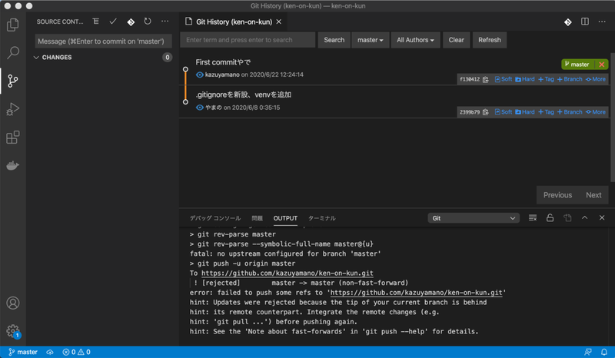Screen dimensions: 615x358
Task: Open the master branch dropdown
Action: (371, 40)
